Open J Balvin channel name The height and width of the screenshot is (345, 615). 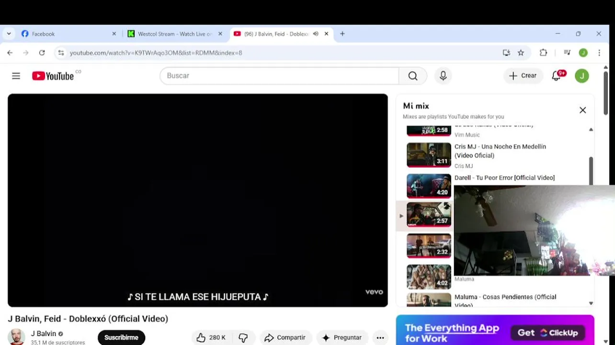[x=44, y=333]
